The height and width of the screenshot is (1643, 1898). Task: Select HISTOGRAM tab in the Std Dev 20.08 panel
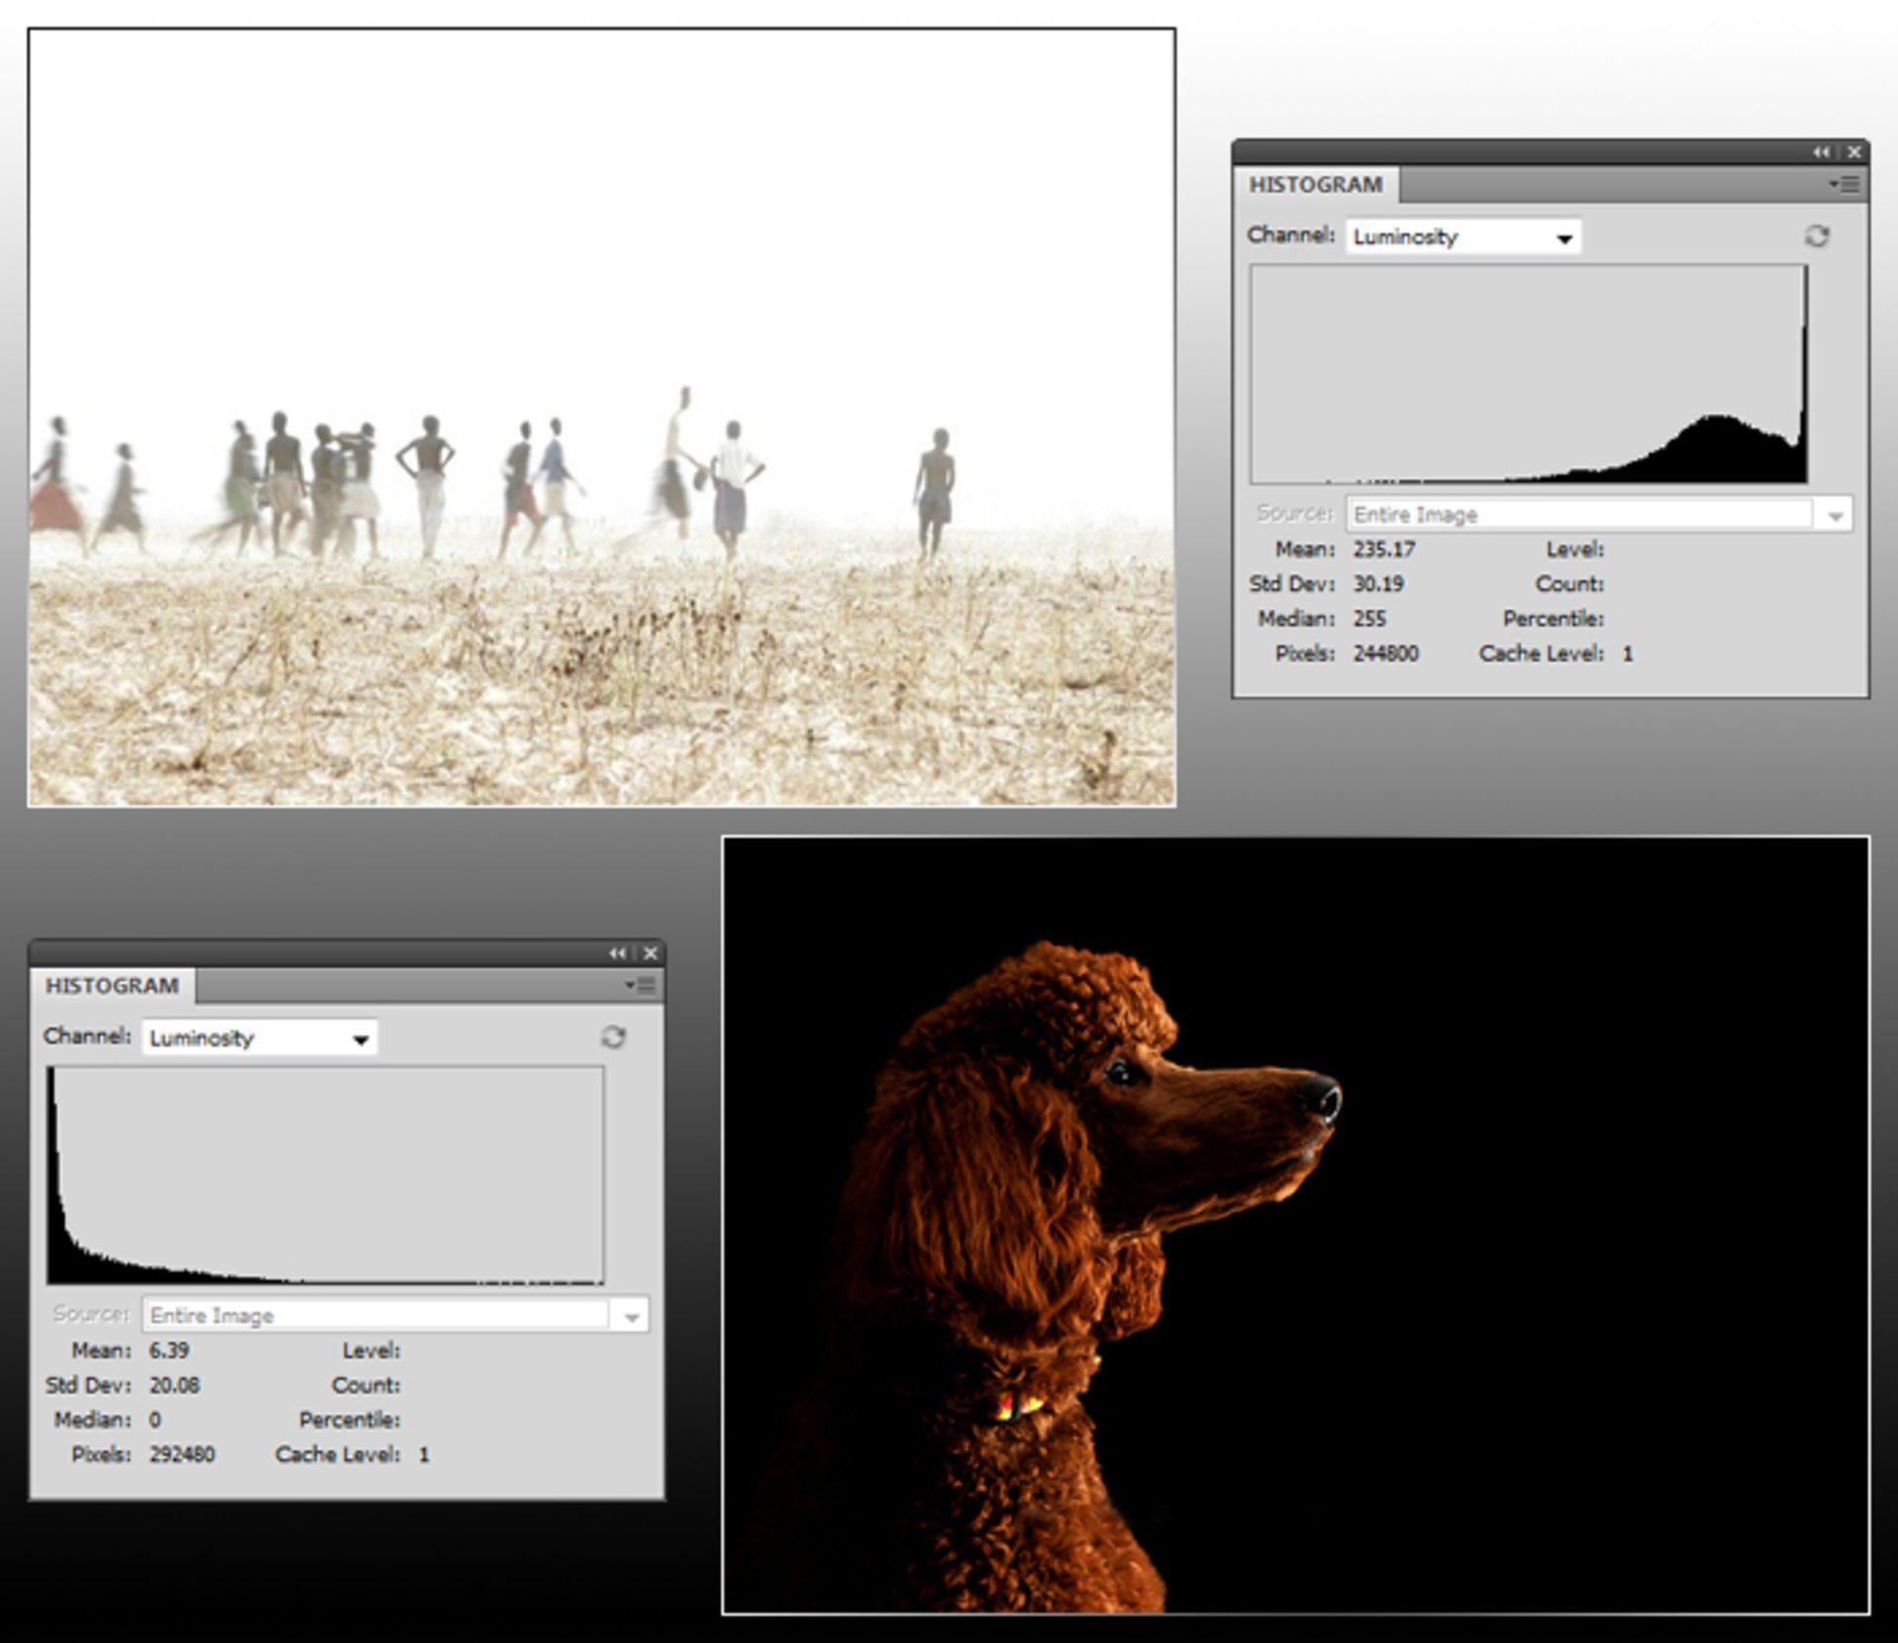[112, 986]
